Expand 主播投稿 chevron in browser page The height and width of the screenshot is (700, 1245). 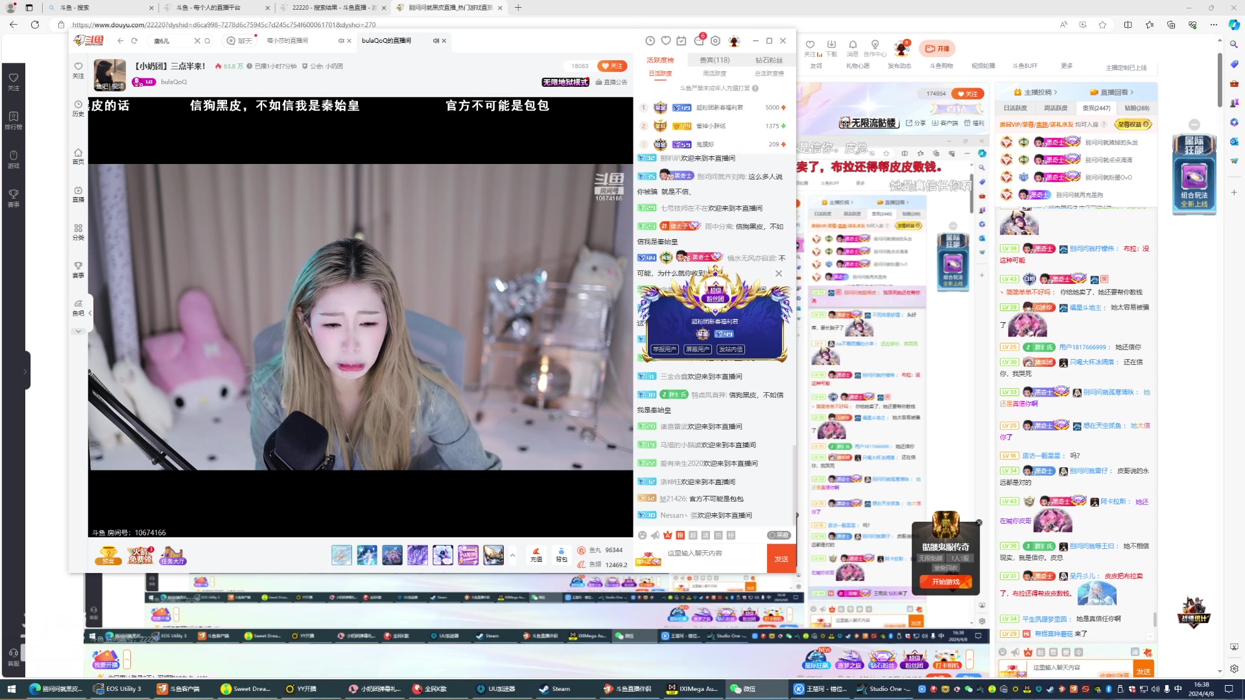1055,93
